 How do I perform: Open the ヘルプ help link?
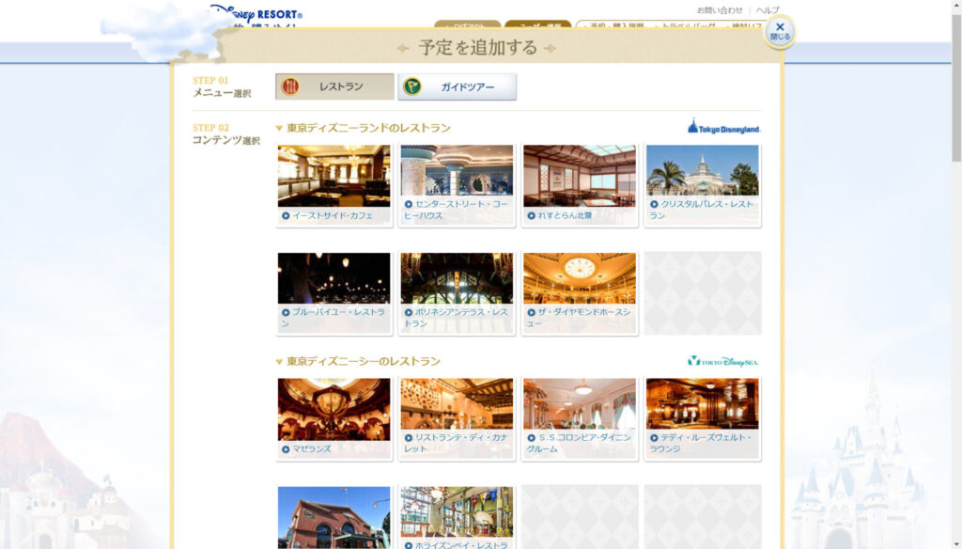coord(768,10)
